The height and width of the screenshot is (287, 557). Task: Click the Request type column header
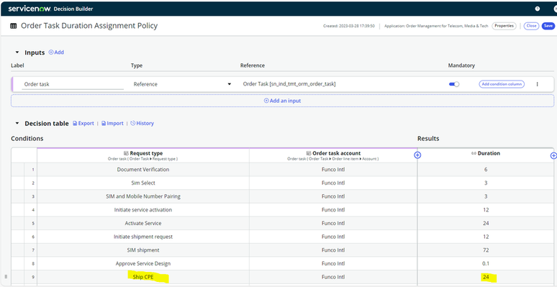(x=142, y=155)
